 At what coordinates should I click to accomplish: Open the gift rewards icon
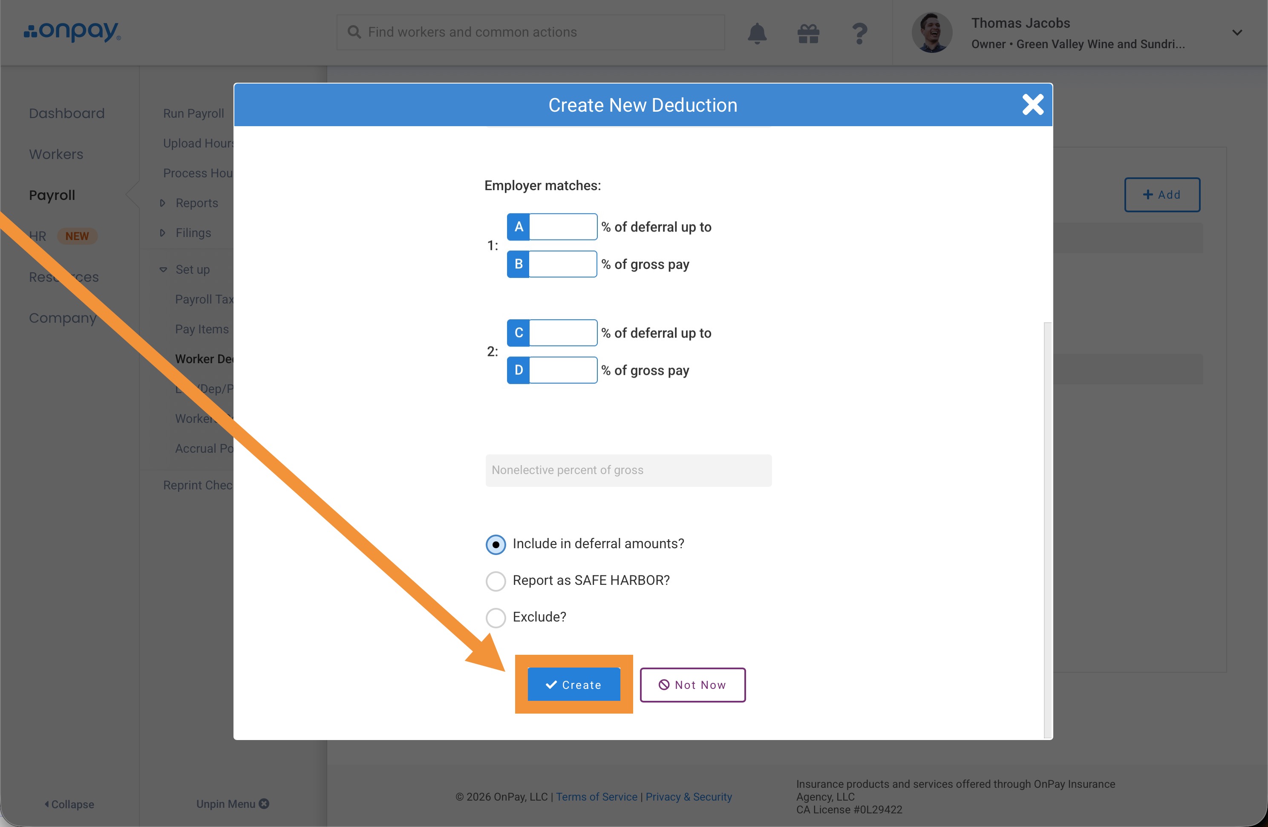coord(808,33)
